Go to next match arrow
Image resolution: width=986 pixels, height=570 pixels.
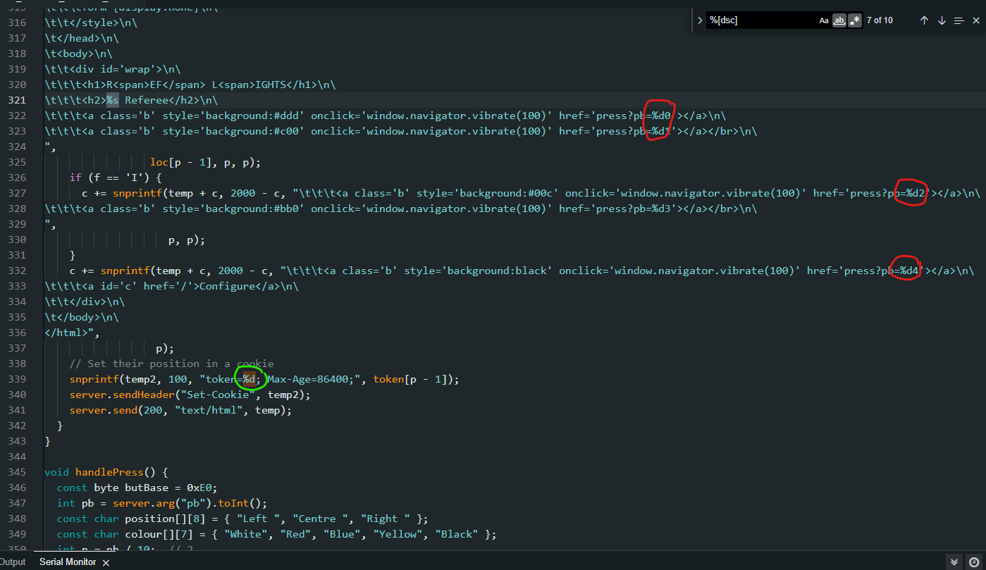[x=942, y=20]
